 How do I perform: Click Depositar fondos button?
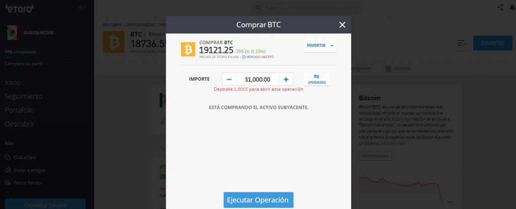pyautogui.click(x=45, y=205)
